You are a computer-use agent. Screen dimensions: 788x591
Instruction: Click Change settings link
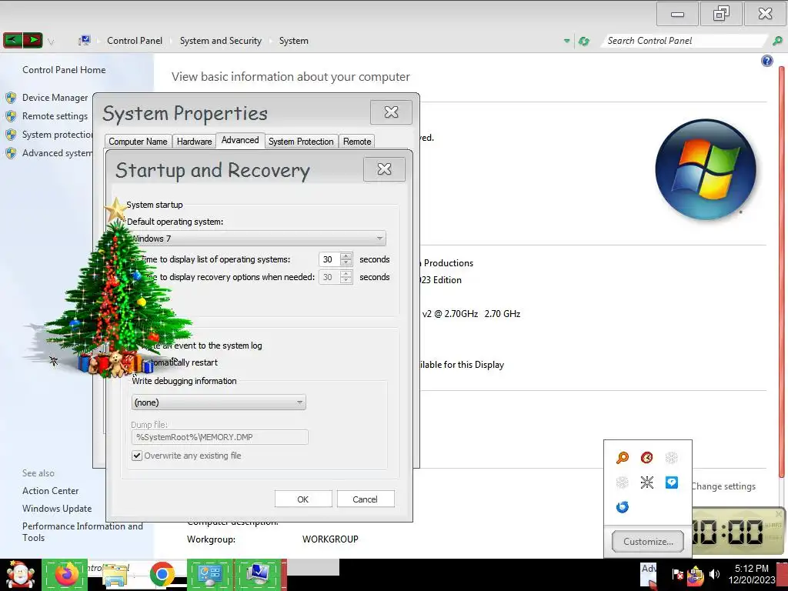point(723,486)
